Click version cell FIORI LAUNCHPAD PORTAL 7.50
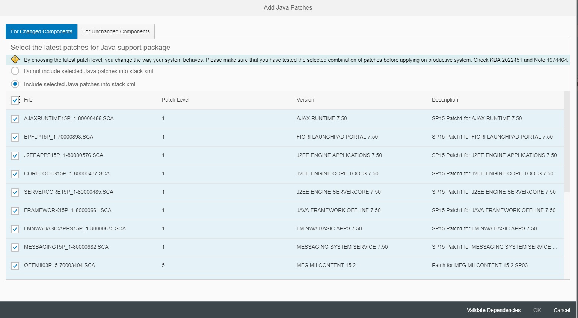The image size is (578, 318). tap(337, 137)
